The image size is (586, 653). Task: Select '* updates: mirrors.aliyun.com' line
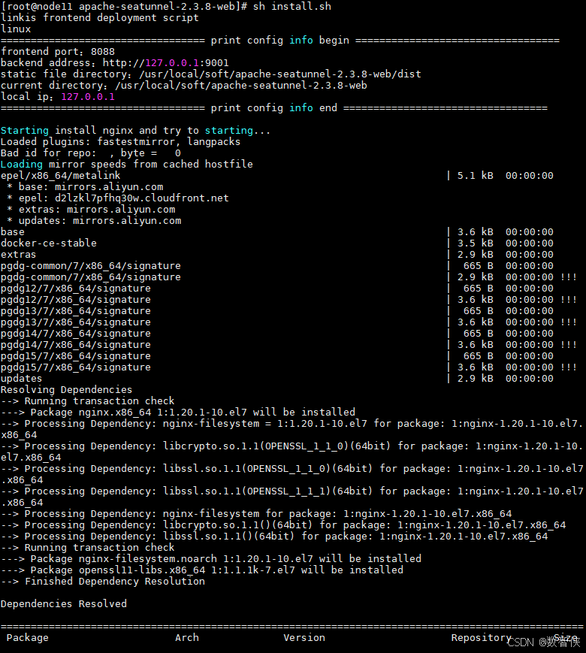pyautogui.click(x=94, y=220)
